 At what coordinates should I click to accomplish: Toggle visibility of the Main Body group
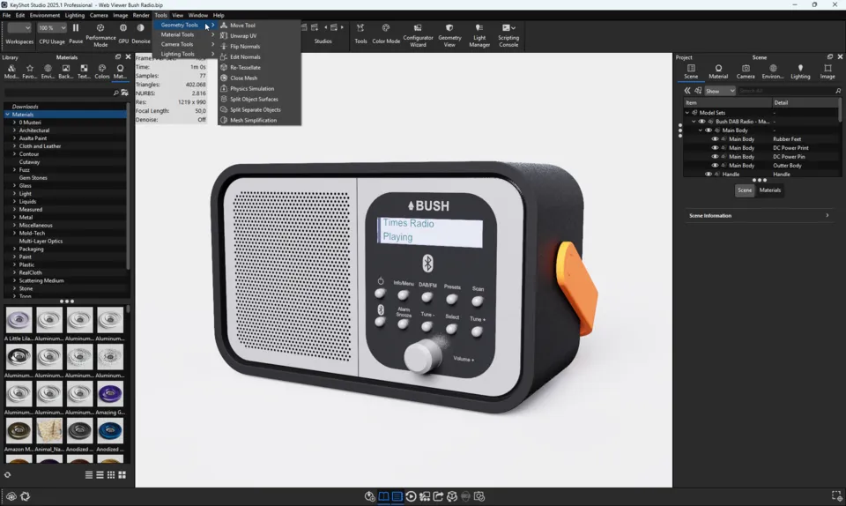(709, 130)
